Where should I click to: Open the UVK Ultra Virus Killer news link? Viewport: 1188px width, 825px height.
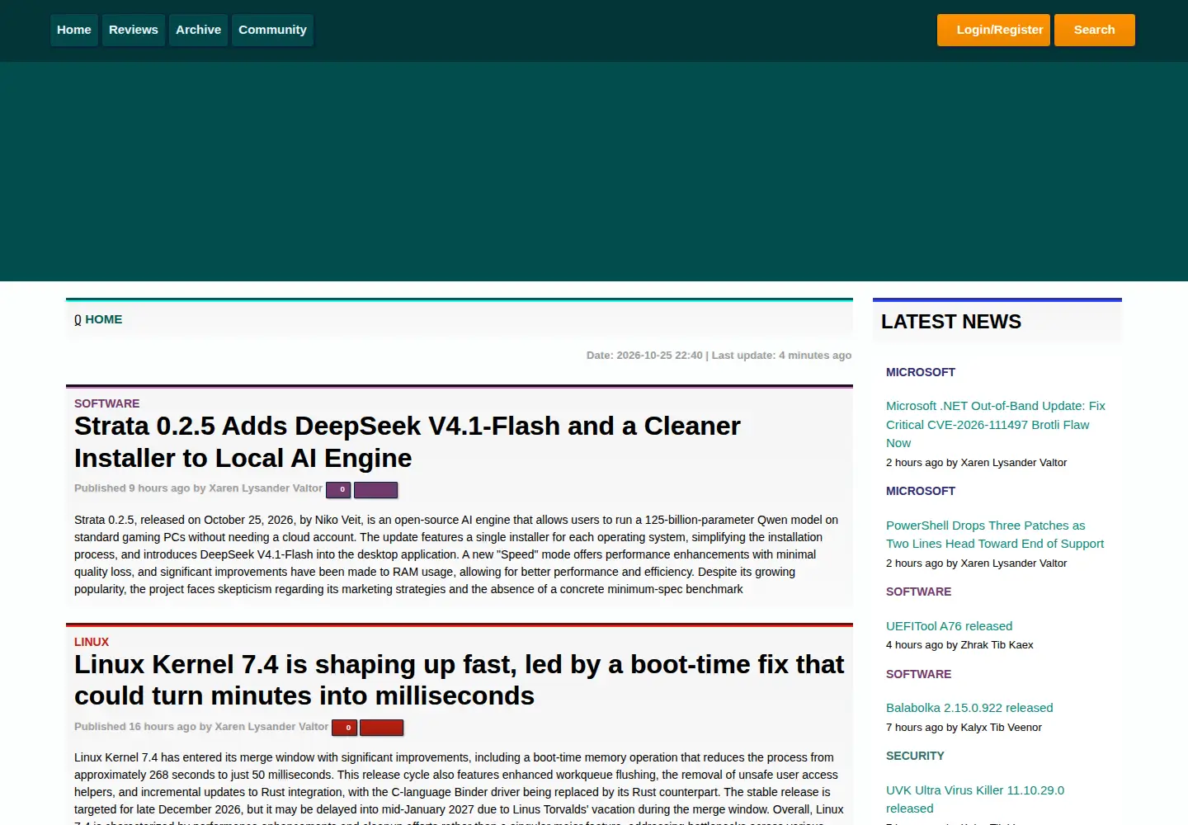975,799
